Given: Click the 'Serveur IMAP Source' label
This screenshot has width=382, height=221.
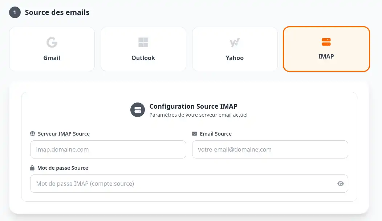Looking at the screenshot, I should [x=64, y=134].
